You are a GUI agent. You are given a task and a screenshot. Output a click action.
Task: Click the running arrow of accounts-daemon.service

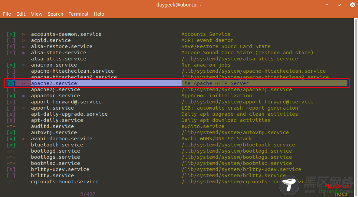[x=23, y=34]
